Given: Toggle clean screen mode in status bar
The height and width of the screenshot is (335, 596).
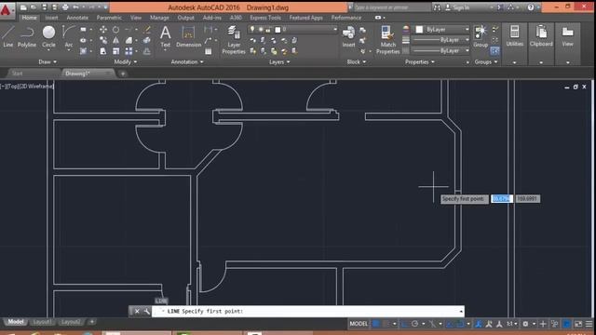Looking at the screenshot, I should coord(578,324).
